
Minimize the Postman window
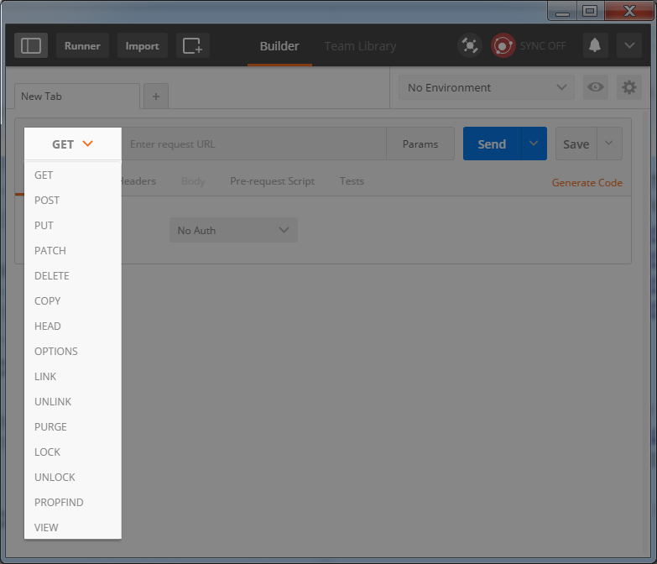(x=563, y=11)
